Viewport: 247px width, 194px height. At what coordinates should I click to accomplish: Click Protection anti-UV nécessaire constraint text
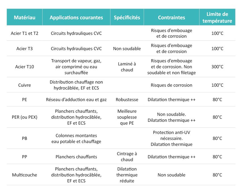[x=171, y=135]
